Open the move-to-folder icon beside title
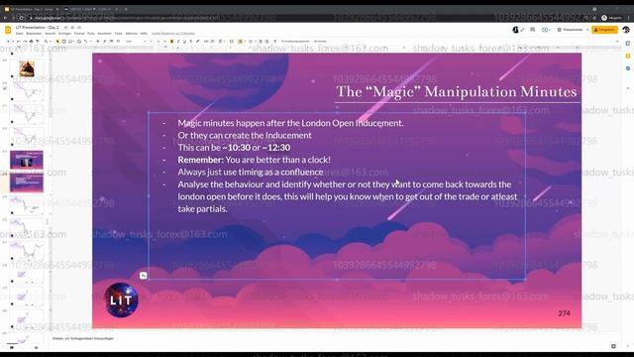 72,28
